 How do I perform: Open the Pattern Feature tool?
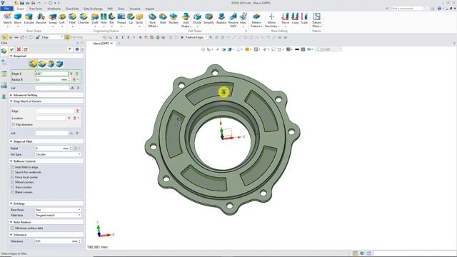[256, 20]
